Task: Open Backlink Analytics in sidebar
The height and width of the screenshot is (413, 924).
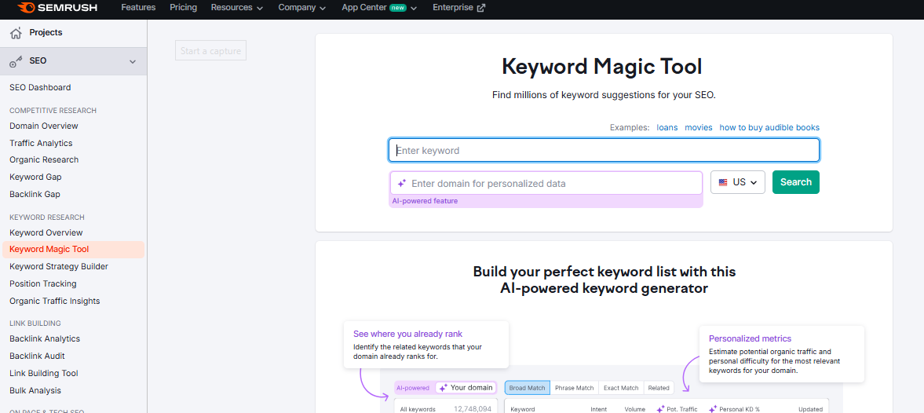Action: pyautogui.click(x=45, y=338)
